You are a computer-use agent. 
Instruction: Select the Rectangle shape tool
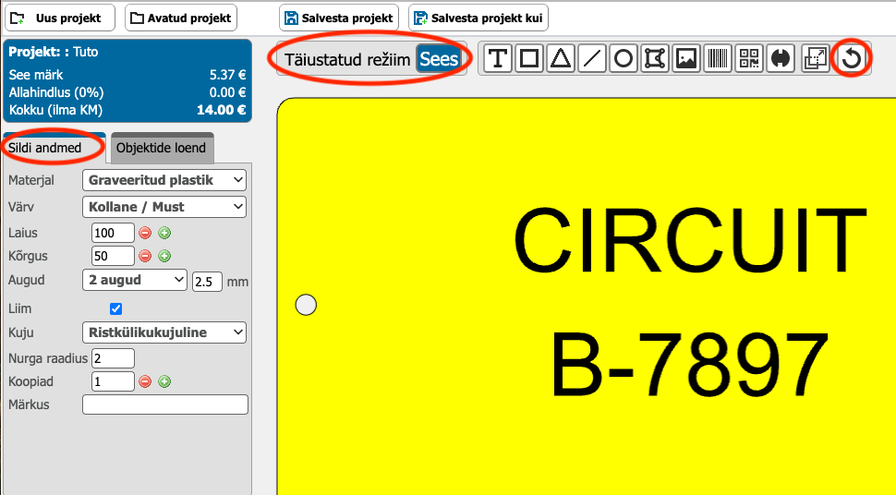[529, 58]
